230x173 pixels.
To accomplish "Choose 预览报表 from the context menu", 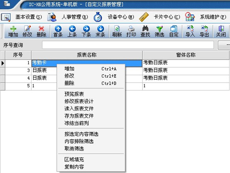I will (74, 94).
